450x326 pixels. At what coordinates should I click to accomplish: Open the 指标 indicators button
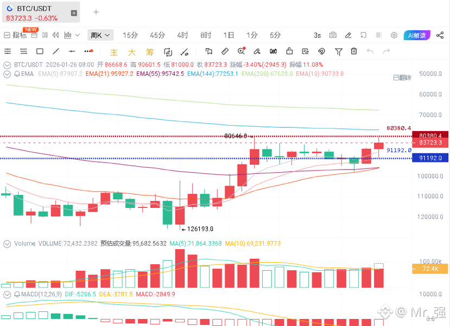(15, 35)
